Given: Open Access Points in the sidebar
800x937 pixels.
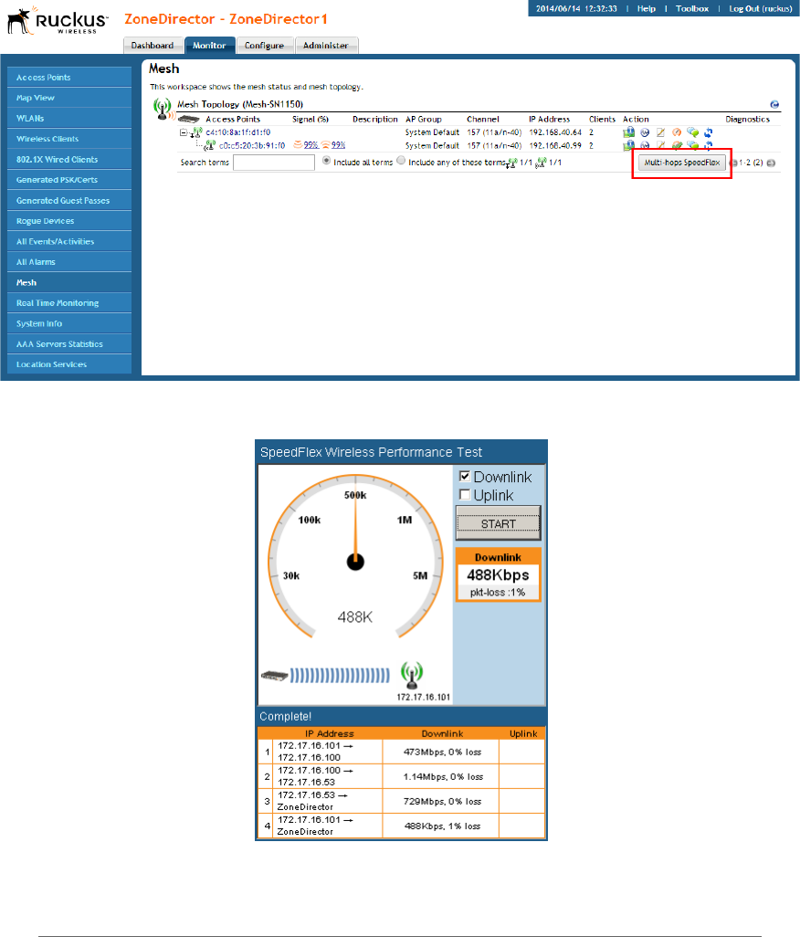Looking at the screenshot, I should (69, 77).
